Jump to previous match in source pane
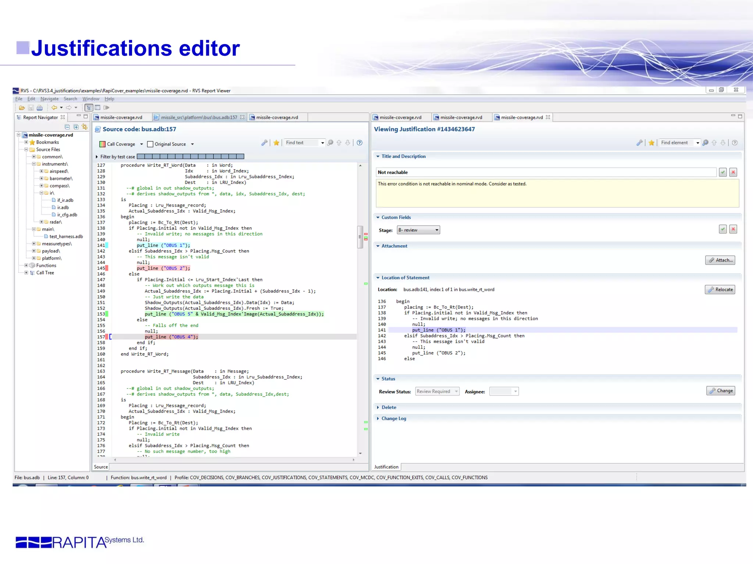 [339, 143]
